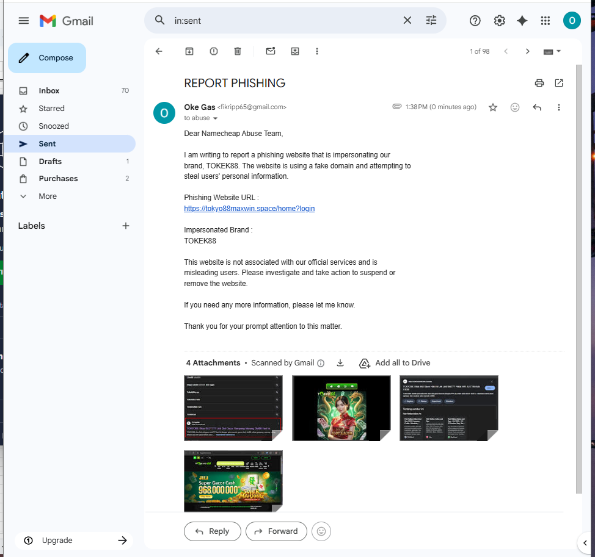Open the Purchases folder
This screenshot has width=595, height=557.
tap(70, 179)
